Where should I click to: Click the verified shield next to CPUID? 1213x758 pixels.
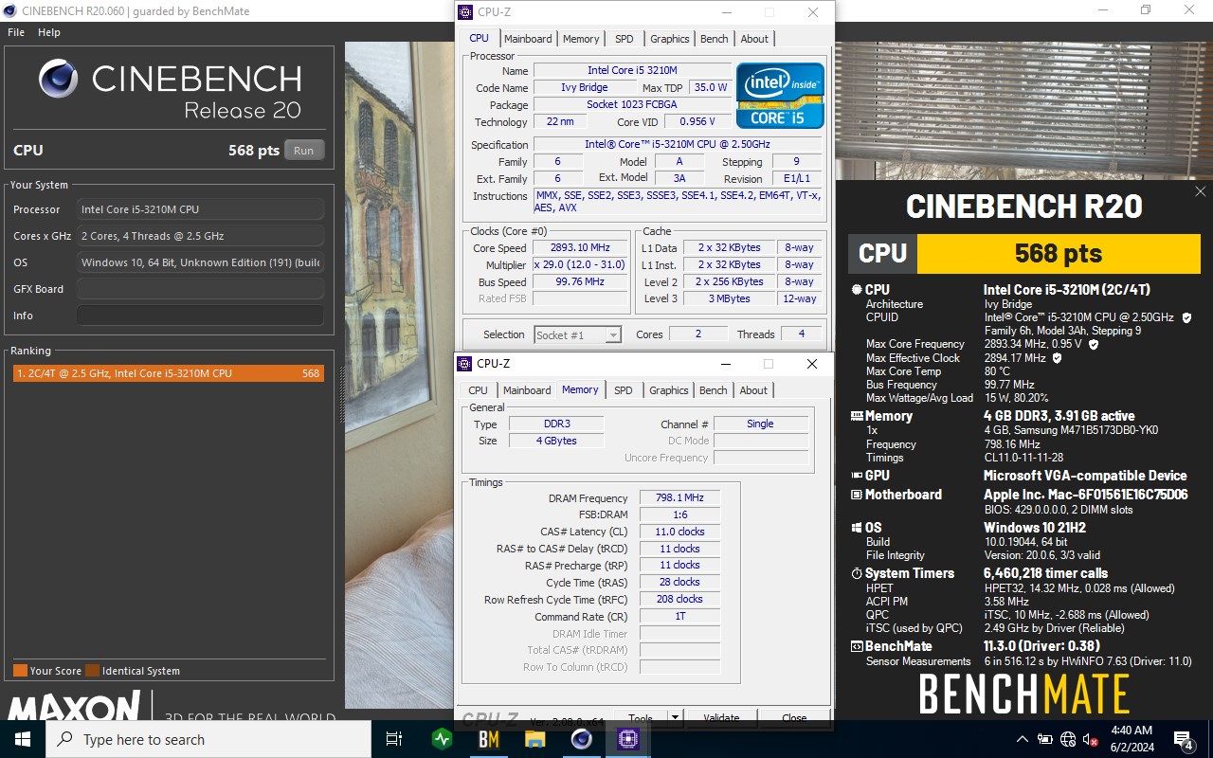(x=1186, y=317)
